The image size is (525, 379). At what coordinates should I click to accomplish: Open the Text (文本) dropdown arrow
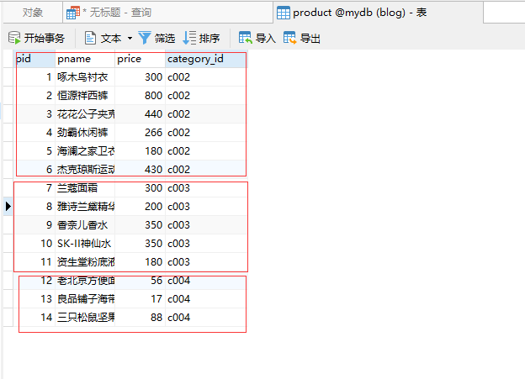(x=130, y=38)
